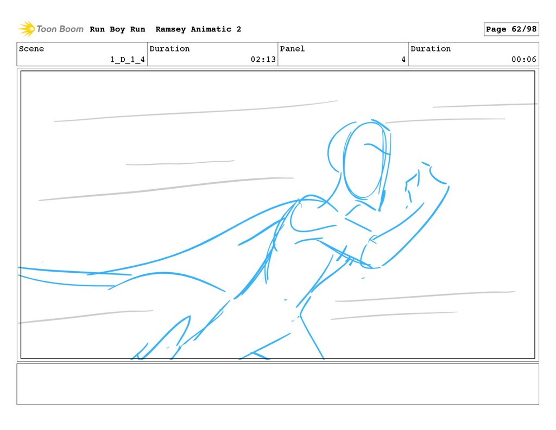Click the 'Panel' header label

pos(292,48)
